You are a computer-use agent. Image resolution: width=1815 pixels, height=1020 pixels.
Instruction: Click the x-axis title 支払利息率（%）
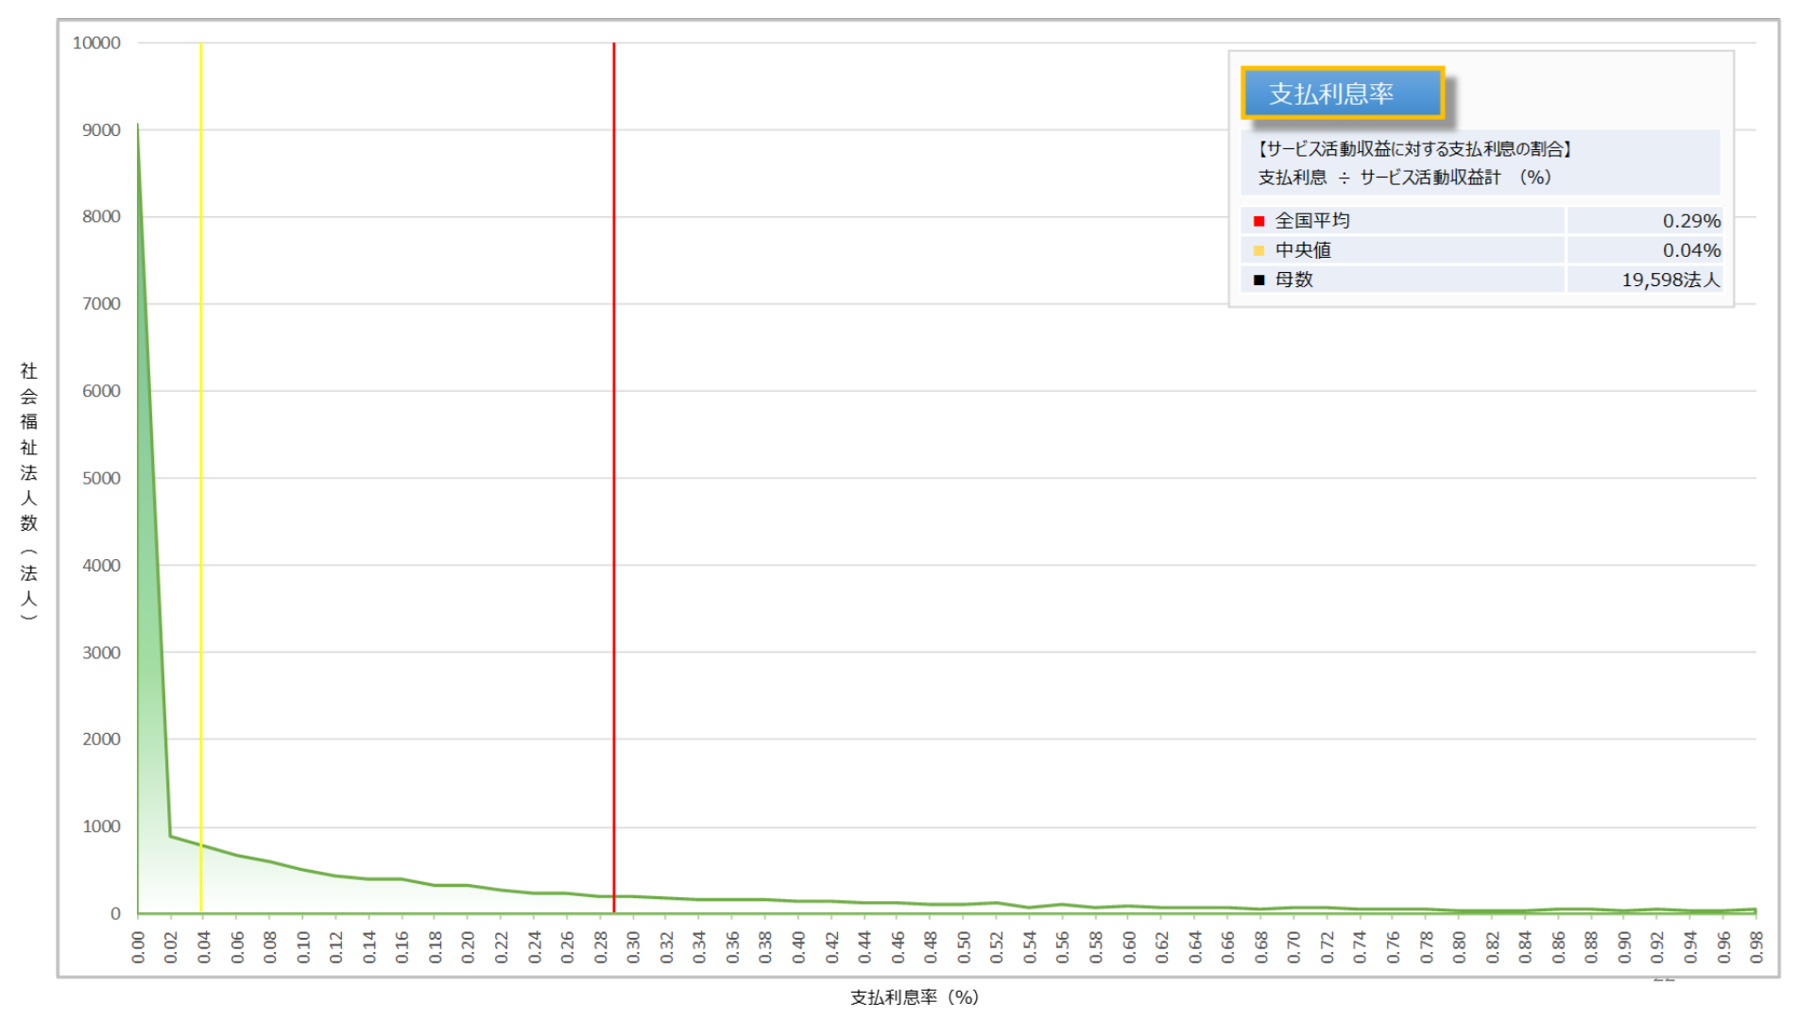click(914, 997)
